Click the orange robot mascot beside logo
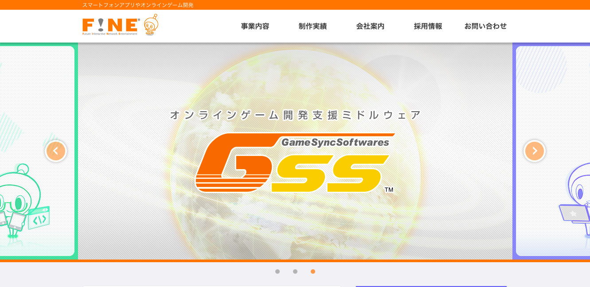Image resolution: width=590 pixels, height=287 pixels. click(151, 25)
